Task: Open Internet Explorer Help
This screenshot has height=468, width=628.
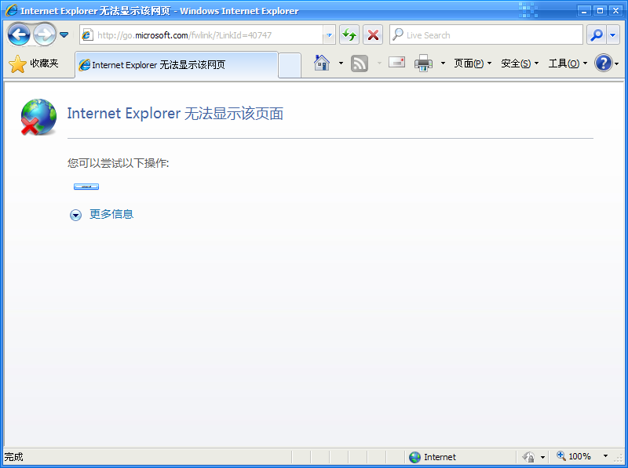Action: [x=604, y=63]
